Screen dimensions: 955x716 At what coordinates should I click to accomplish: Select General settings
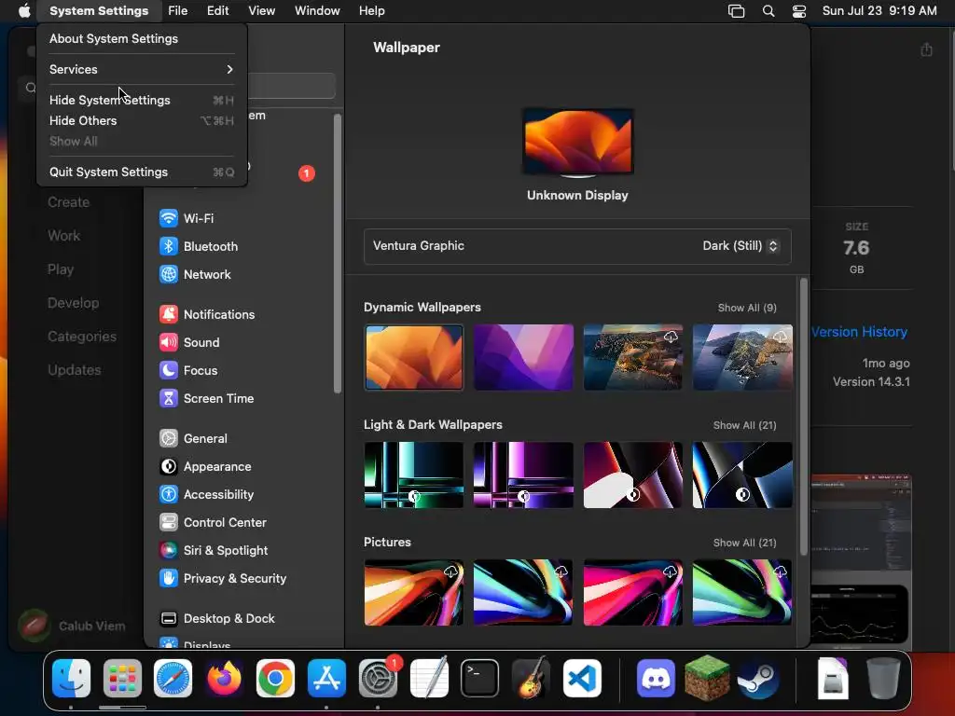pos(193,438)
